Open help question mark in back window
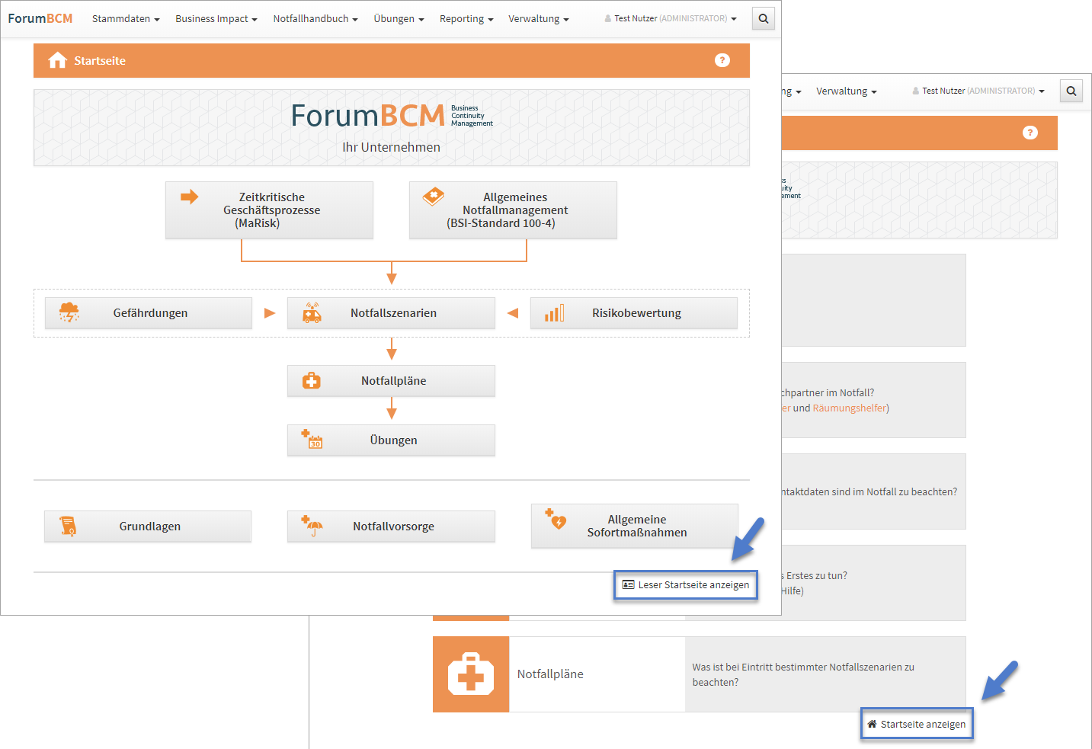1092x749 pixels. [1030, 133]
